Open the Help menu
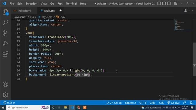Screen dimensions: 196x110 click(x=83, y=4)
